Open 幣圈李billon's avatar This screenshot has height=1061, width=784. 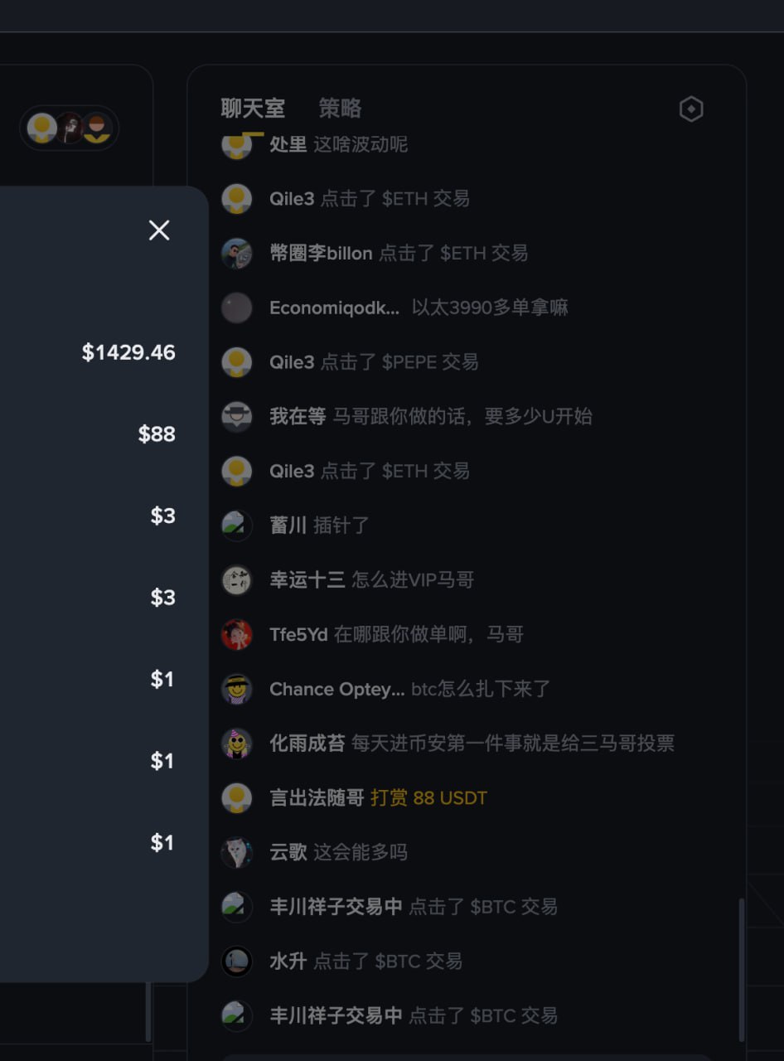(237, 254)
